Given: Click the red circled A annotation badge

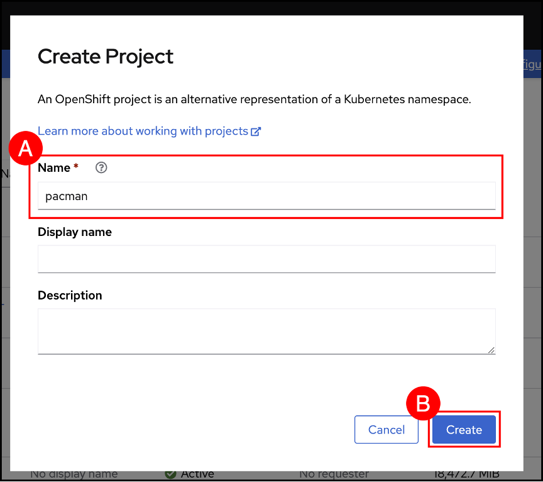Looking at the screenshot, I should [26, 149].
